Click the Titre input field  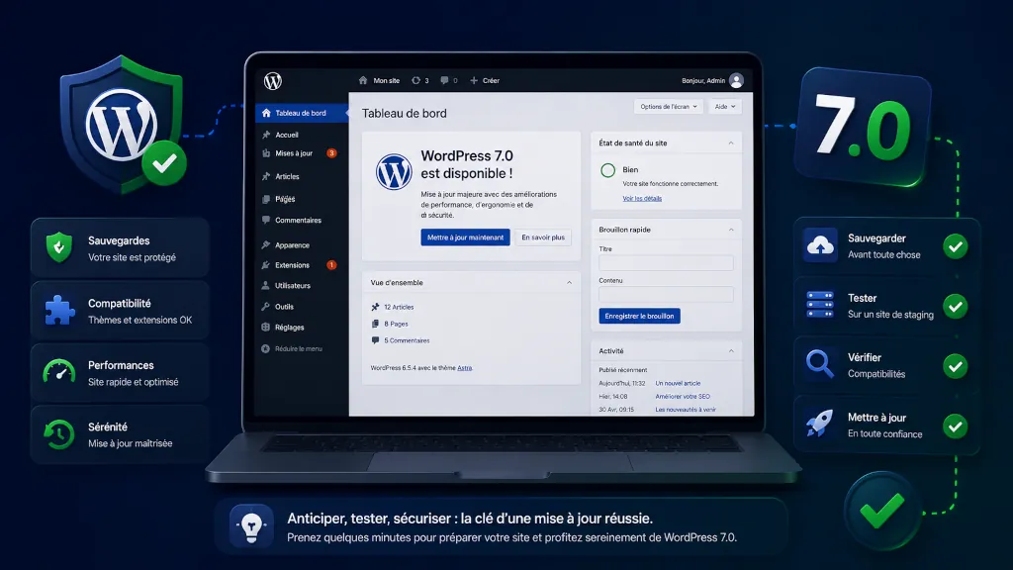[x=666, y=263]
